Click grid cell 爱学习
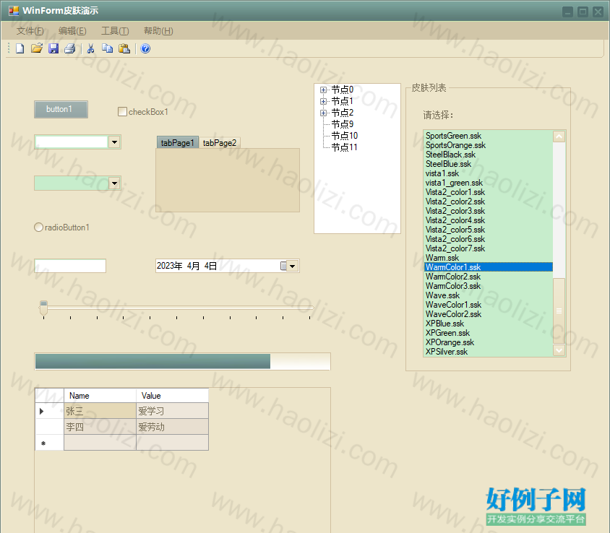The image size is (610, 533). coord(172,411)
